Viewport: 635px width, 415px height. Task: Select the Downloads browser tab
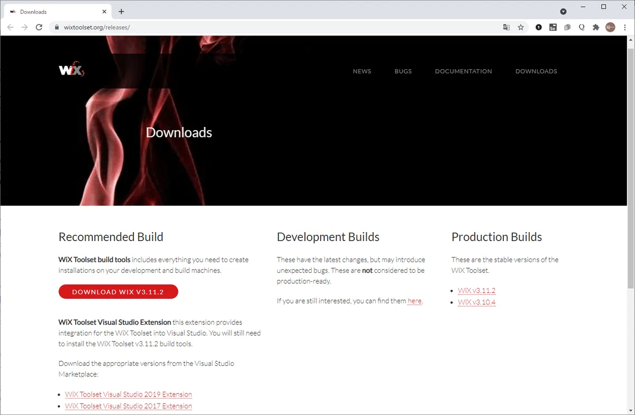pos(58,12)
